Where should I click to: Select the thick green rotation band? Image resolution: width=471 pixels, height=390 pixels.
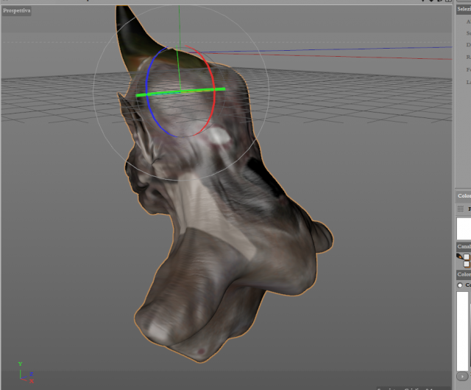click(180, 92)
